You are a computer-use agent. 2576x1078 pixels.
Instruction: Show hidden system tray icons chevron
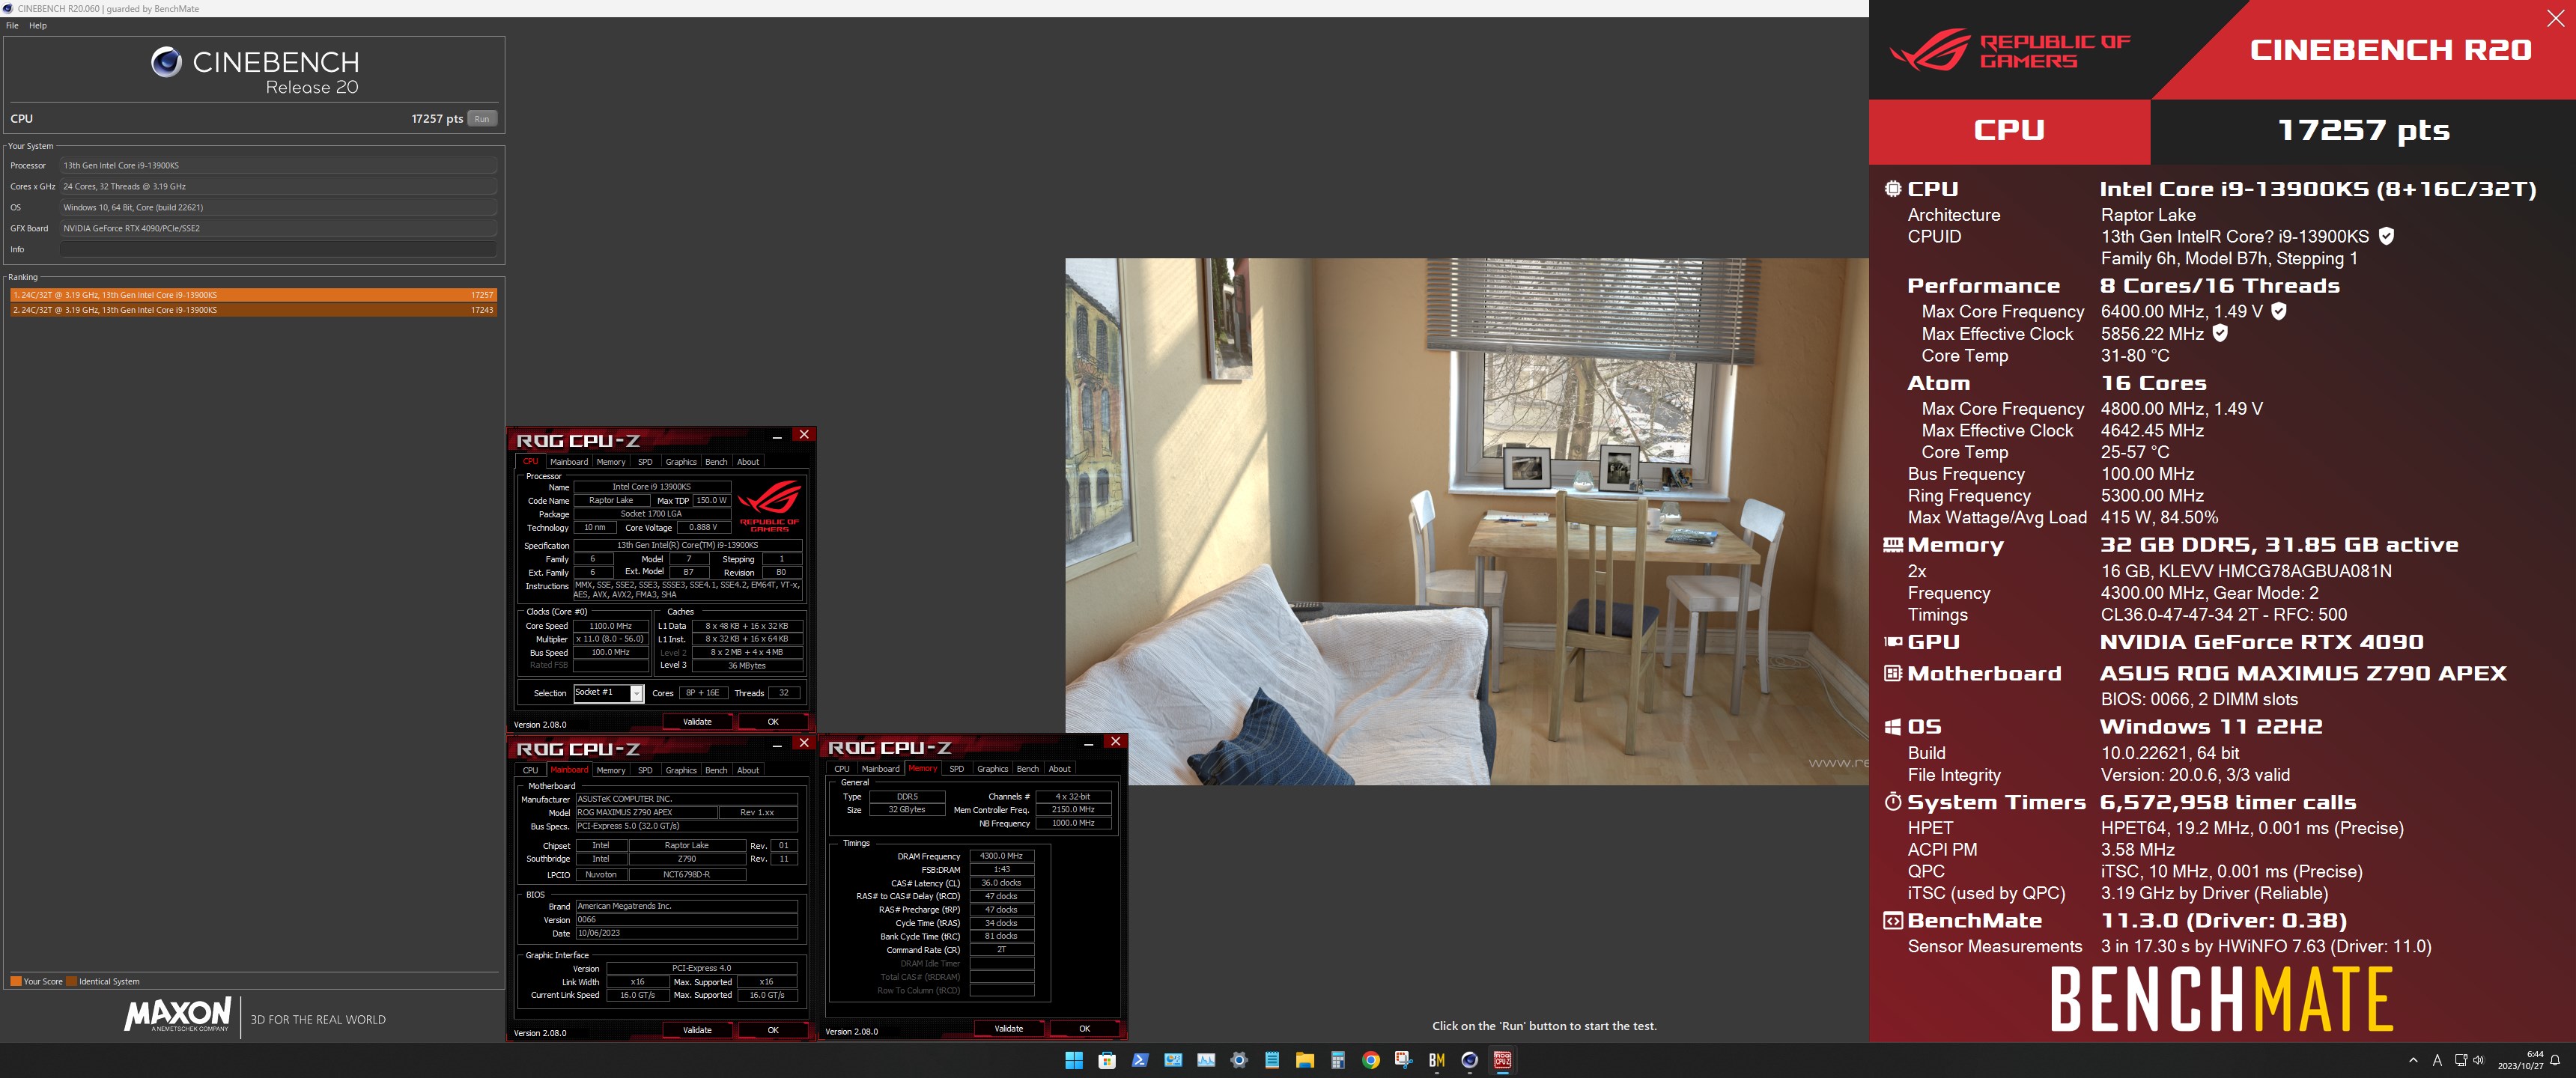pos(2413,1060)
